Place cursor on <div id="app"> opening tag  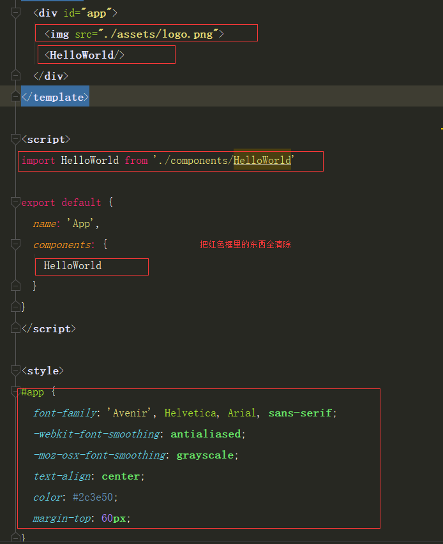75,13
